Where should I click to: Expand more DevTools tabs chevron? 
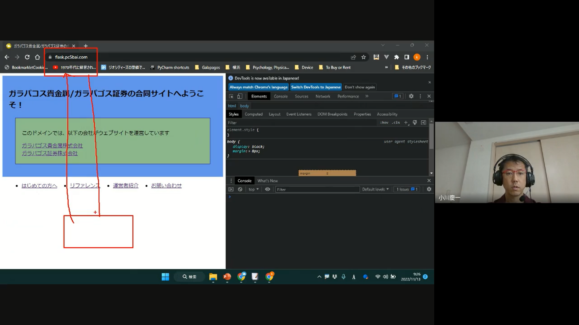367,96
